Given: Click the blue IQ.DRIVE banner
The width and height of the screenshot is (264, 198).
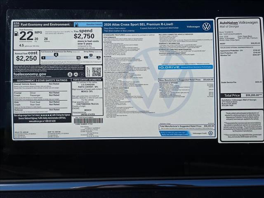Looking at the screenshot, I should pyautogui.click(x=185, y=67).
